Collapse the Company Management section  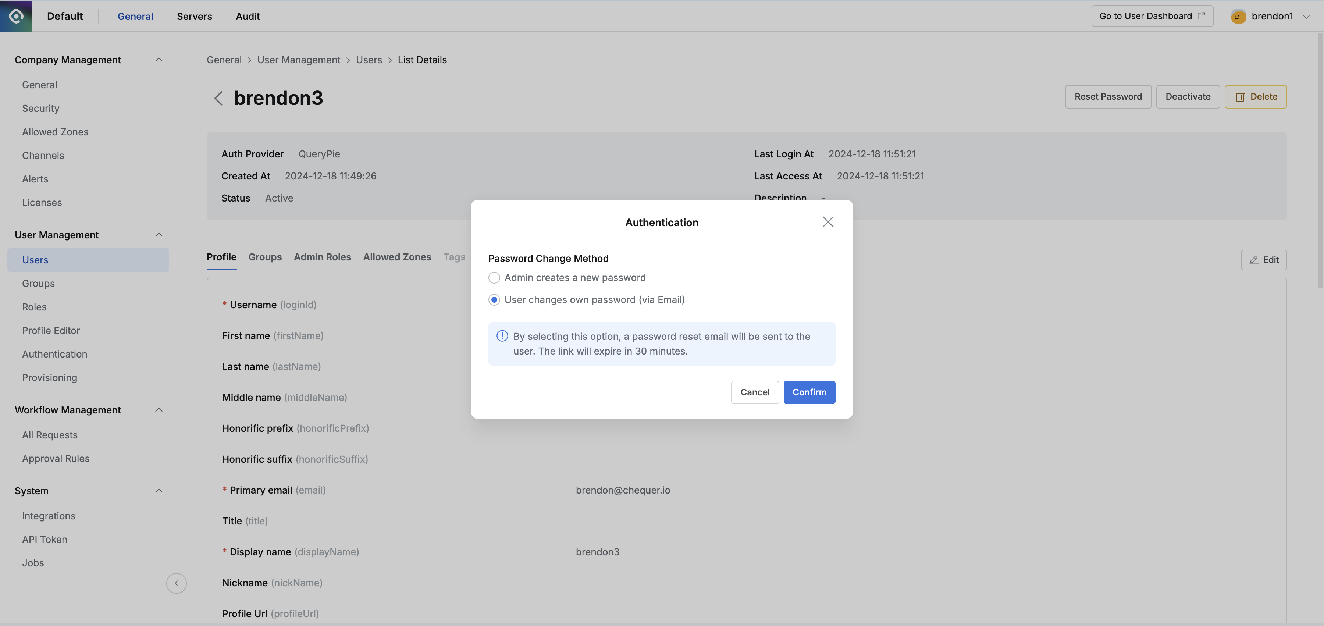tap(158, 60)
